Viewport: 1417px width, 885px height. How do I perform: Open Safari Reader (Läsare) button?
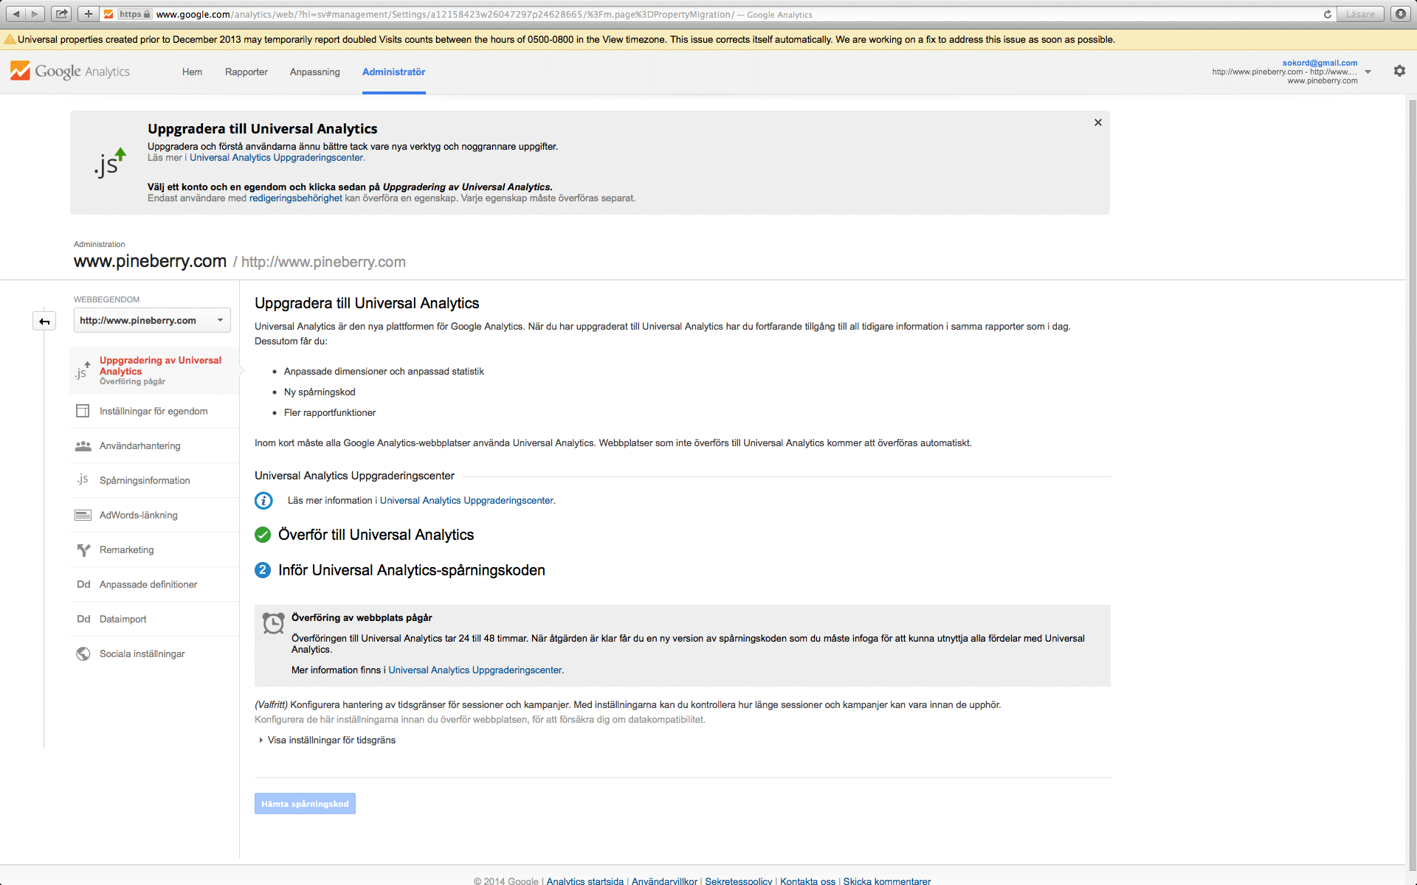pyautogui.click(x=1360, y=14)
